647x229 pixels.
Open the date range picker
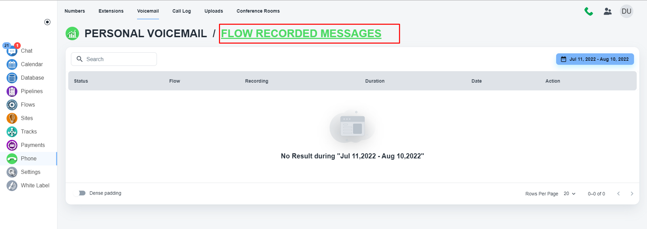[x=595, y=59]
